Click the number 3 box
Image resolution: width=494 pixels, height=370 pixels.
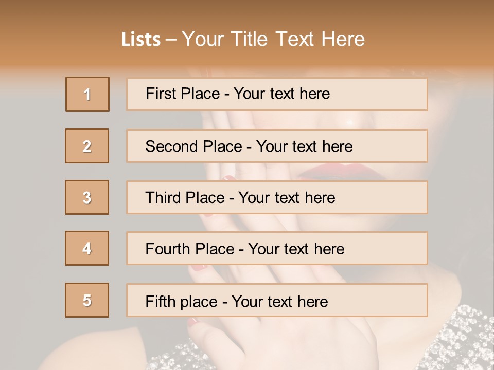[87, 197]
